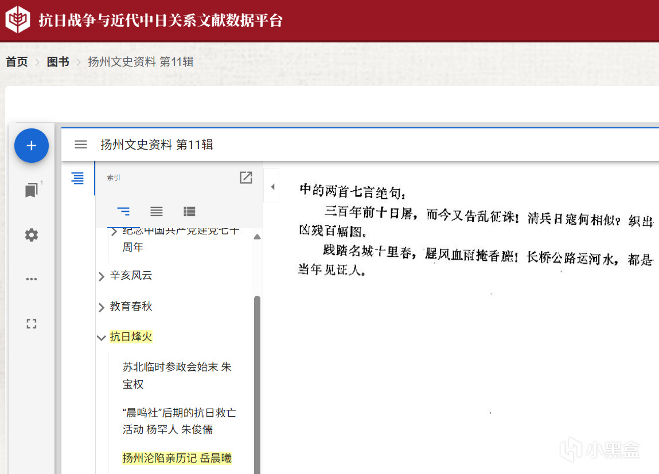Switch to the plain list index layout
The image size is (659, 474).
click(157, 211)
